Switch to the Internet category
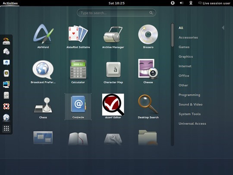The image size is (233, 175). (x=185, y=66)
